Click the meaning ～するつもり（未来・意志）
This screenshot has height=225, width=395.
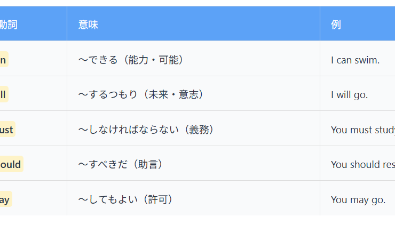coord(142,94)
